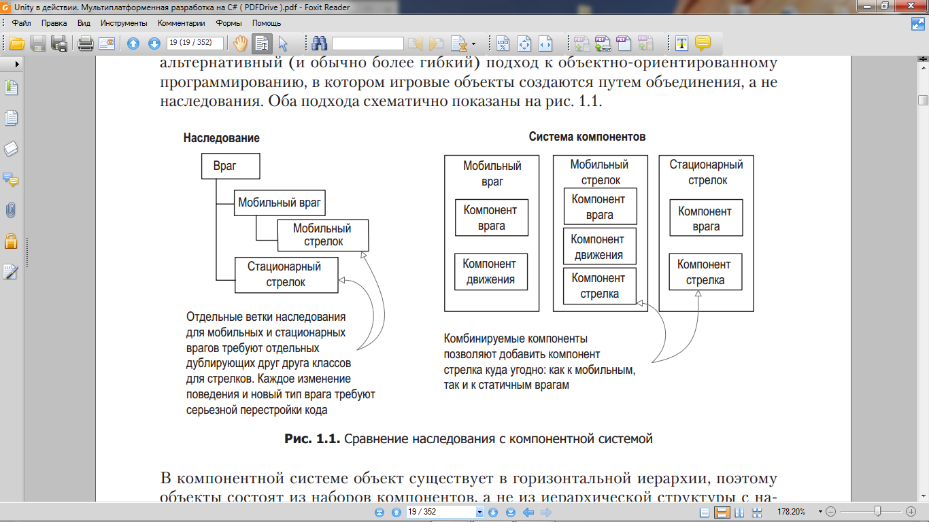Go to next page in bottom bar
Viewport: 929px width, 522px height.
pyautogui.click(x=493, y=512)
